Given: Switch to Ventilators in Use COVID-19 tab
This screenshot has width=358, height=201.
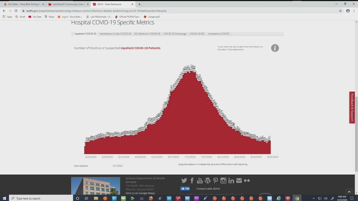Looking at the screenshot, I should (115, 34).
